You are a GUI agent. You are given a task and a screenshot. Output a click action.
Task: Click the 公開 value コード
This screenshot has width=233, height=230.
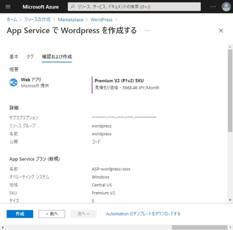point(96,142)
